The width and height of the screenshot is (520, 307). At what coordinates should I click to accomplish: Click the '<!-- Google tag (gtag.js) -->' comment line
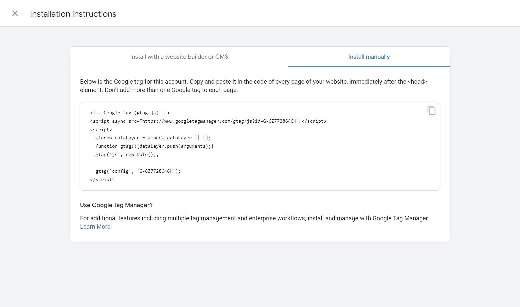tap(130, 113)
